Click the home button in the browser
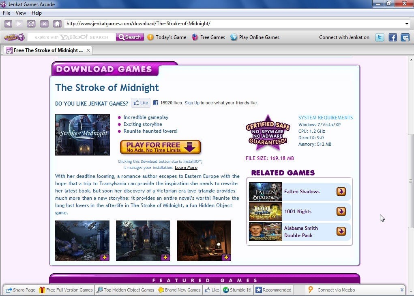The height and width of the screenshot is (296, 414). 57,24
